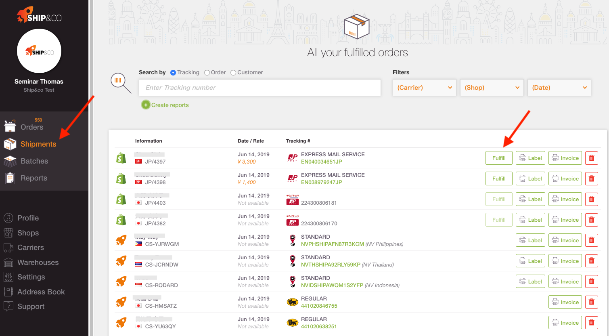Navigate to Shops settings
Viewport: 609px width, 336px height.
[28, 233]
